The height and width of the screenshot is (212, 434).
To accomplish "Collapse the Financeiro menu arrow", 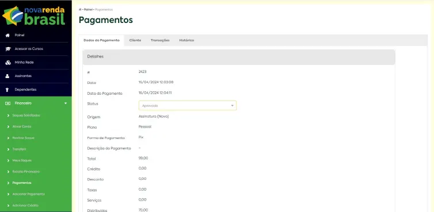I will pyautogui.click(x=66, y=103).
